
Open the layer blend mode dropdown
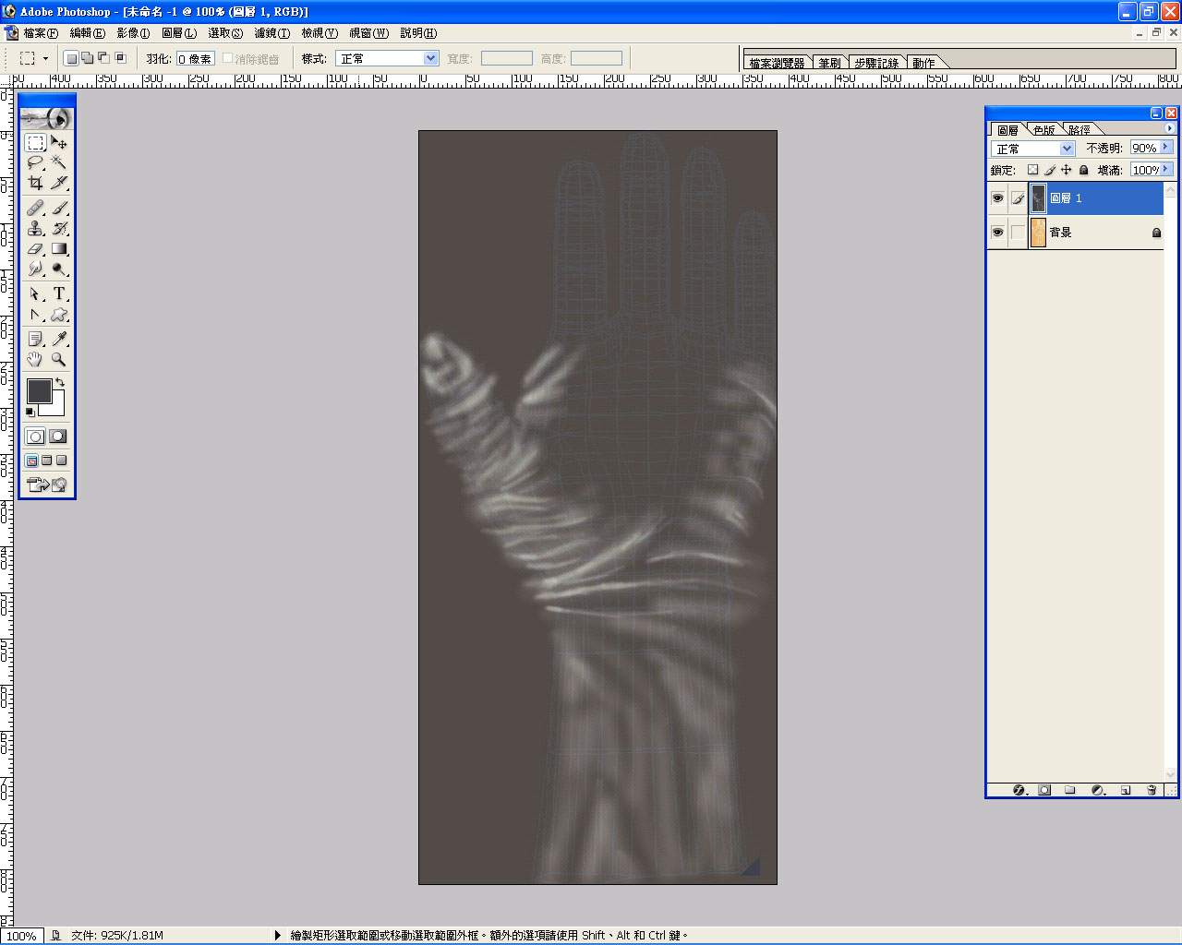coord(1033,149)
